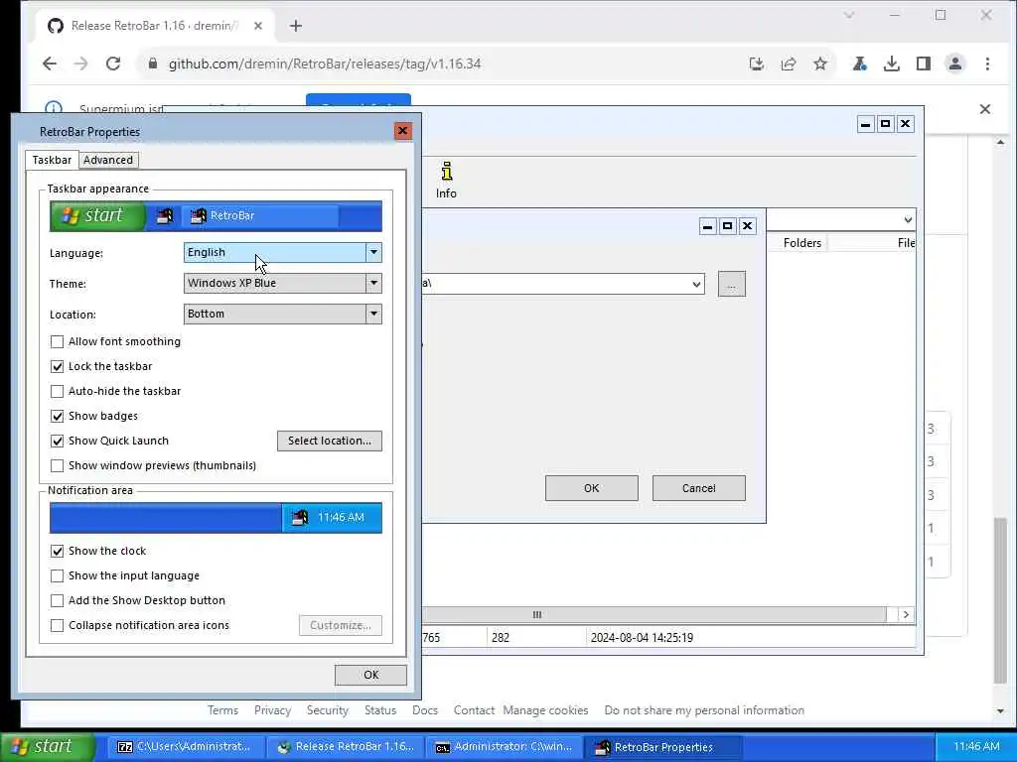This screenshot has width=1017, height=762.
Task: Open the Language dropdown arrow
Action: pyautogui.click(x=373, y=253)
